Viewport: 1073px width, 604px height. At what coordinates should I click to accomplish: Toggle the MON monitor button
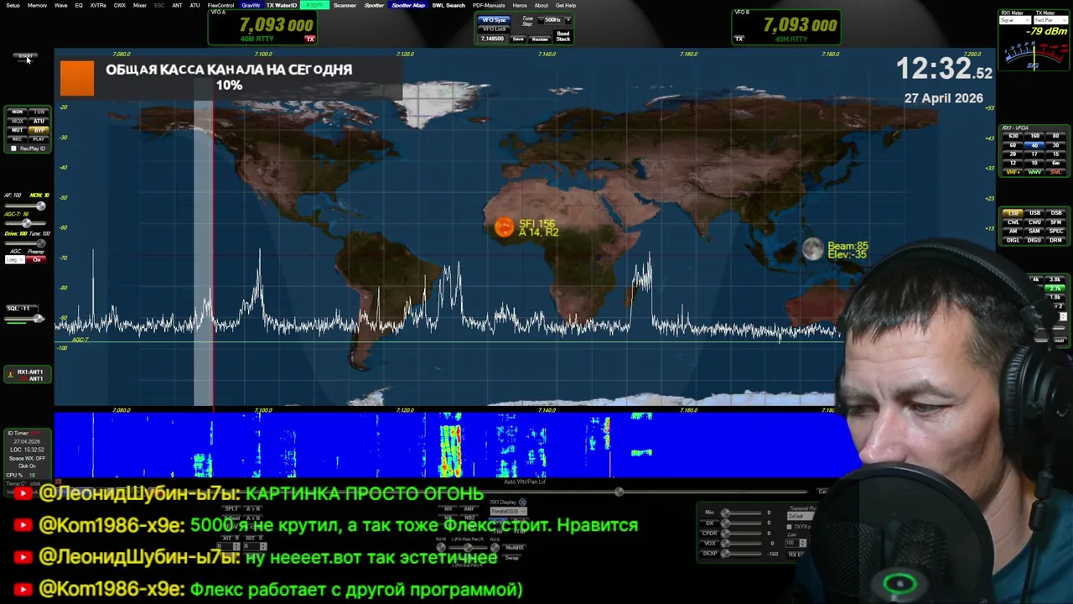point(18,112)
